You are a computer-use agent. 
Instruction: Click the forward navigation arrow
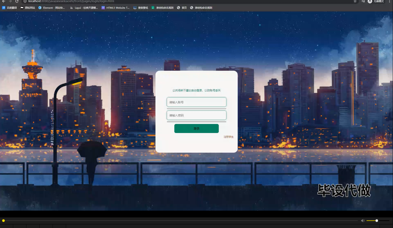(10, 1)
